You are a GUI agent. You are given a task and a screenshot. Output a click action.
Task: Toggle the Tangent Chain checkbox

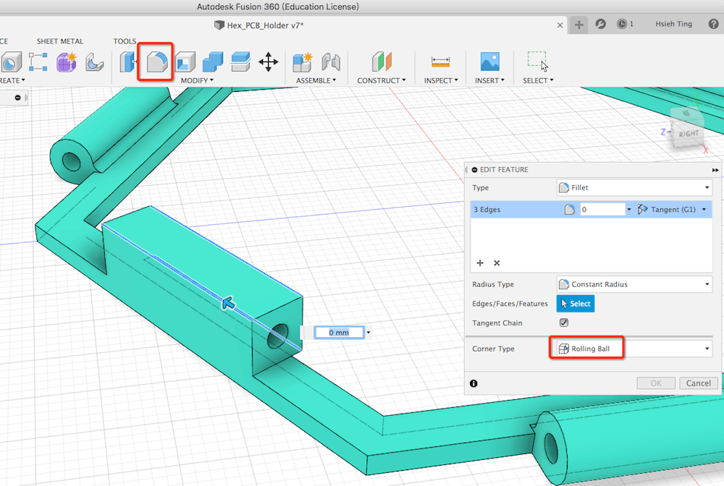[x=564, y=323]
